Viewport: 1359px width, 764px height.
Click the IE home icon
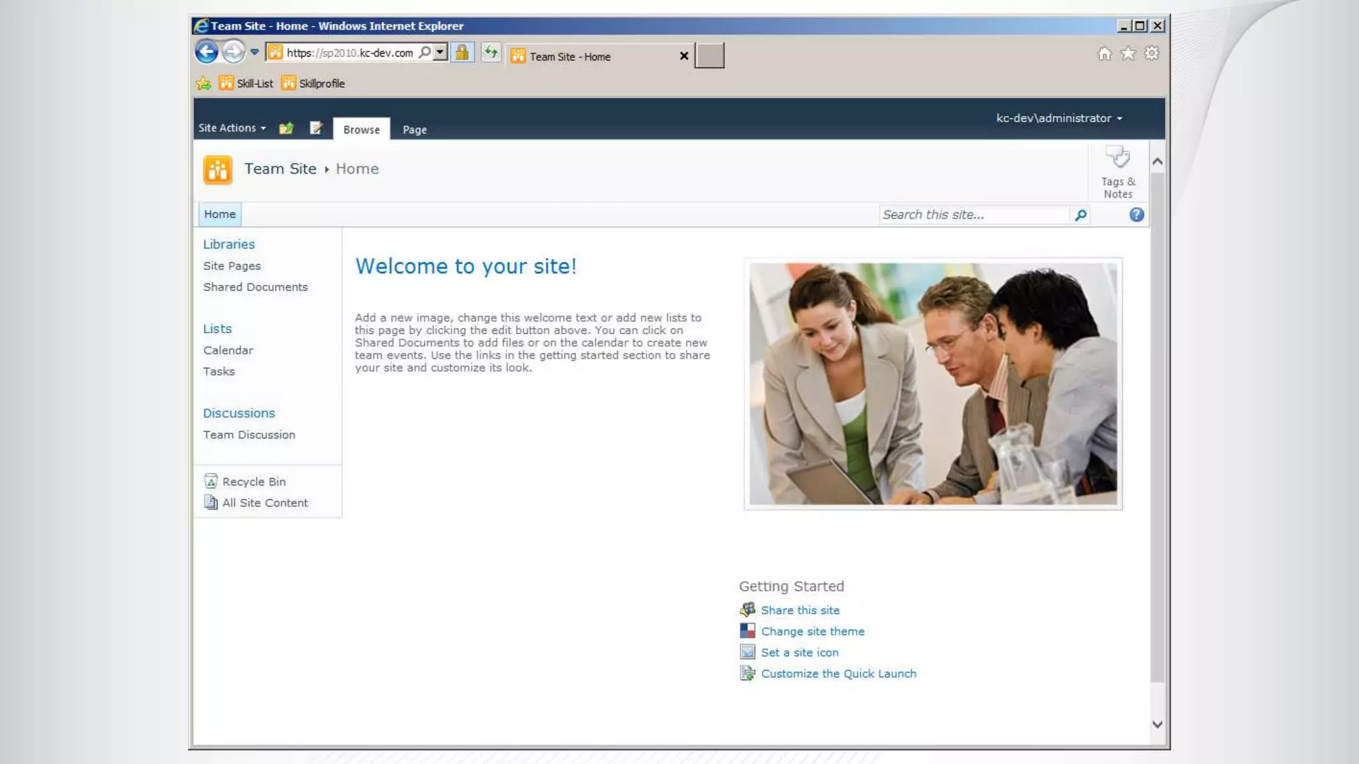[1104, 53]
